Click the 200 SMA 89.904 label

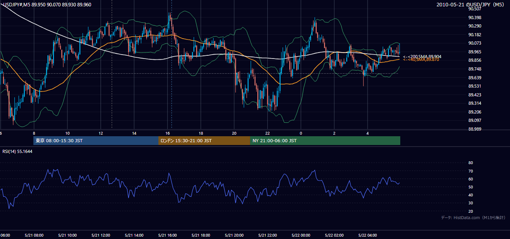coord(422,57)
